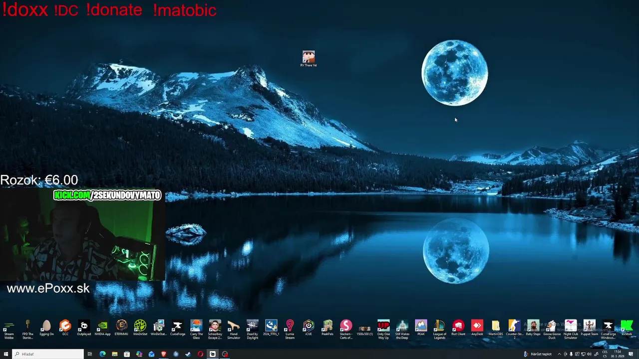639x359 pixels.
Task: Select the RV There Yet desktop shortcut
Action: (309, 58)
